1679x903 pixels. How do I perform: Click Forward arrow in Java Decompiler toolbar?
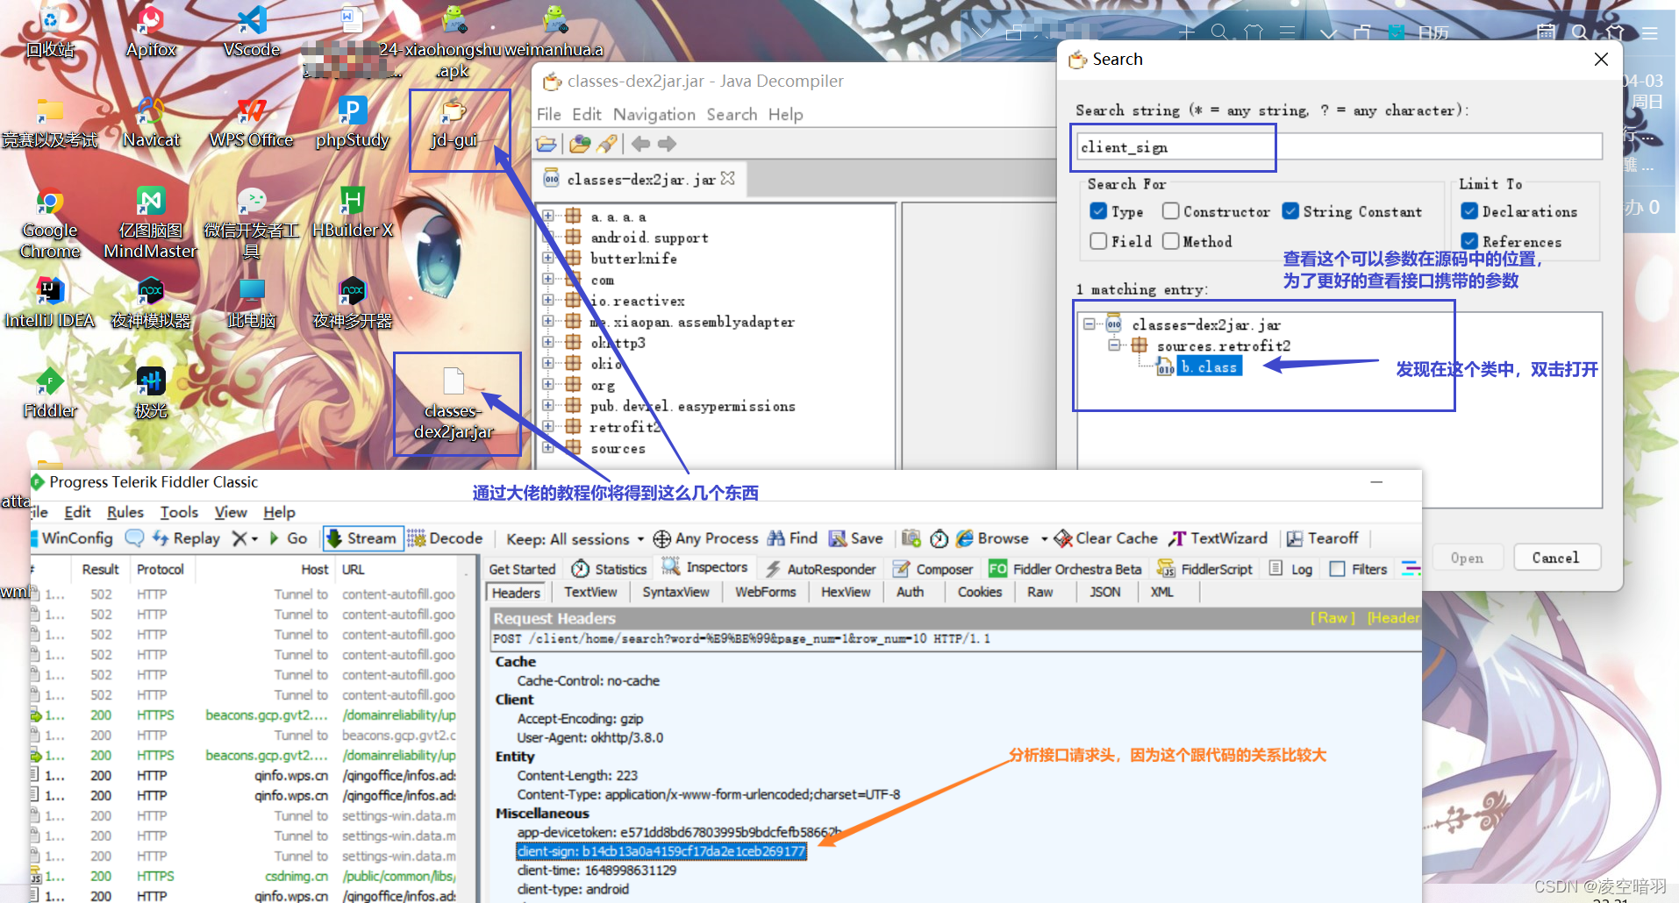pyautogui.click(x=668, y=144)
